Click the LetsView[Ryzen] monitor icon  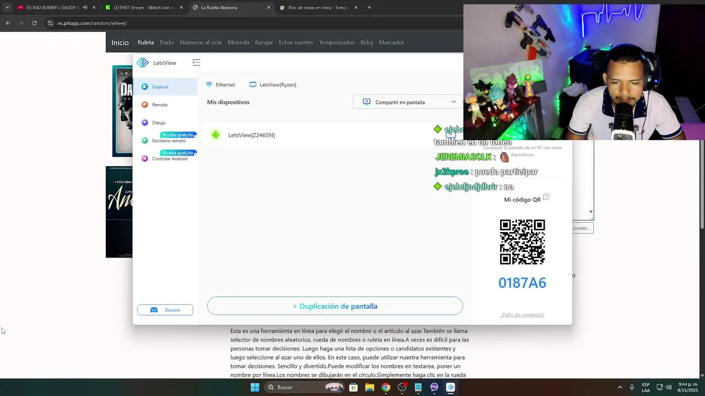pyautogui.click(x=253, y=85)
